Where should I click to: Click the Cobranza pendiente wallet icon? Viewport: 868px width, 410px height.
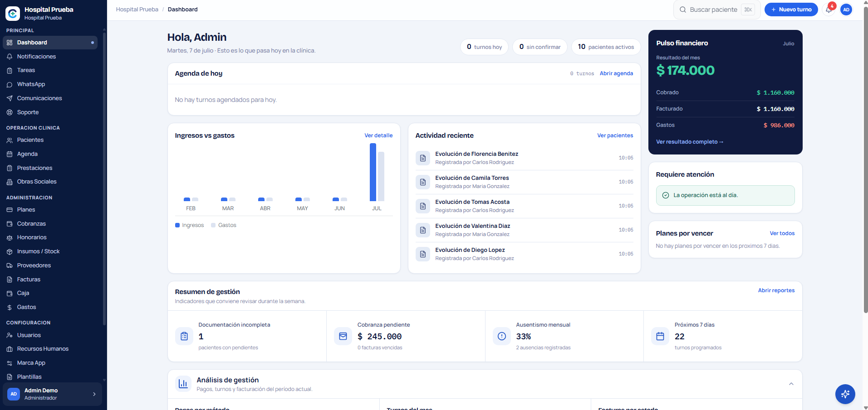343,336
